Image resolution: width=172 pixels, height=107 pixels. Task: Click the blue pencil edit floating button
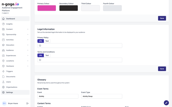pos(166,103)
